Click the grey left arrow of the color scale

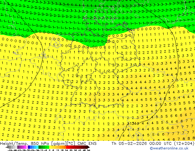pos(7,147)
